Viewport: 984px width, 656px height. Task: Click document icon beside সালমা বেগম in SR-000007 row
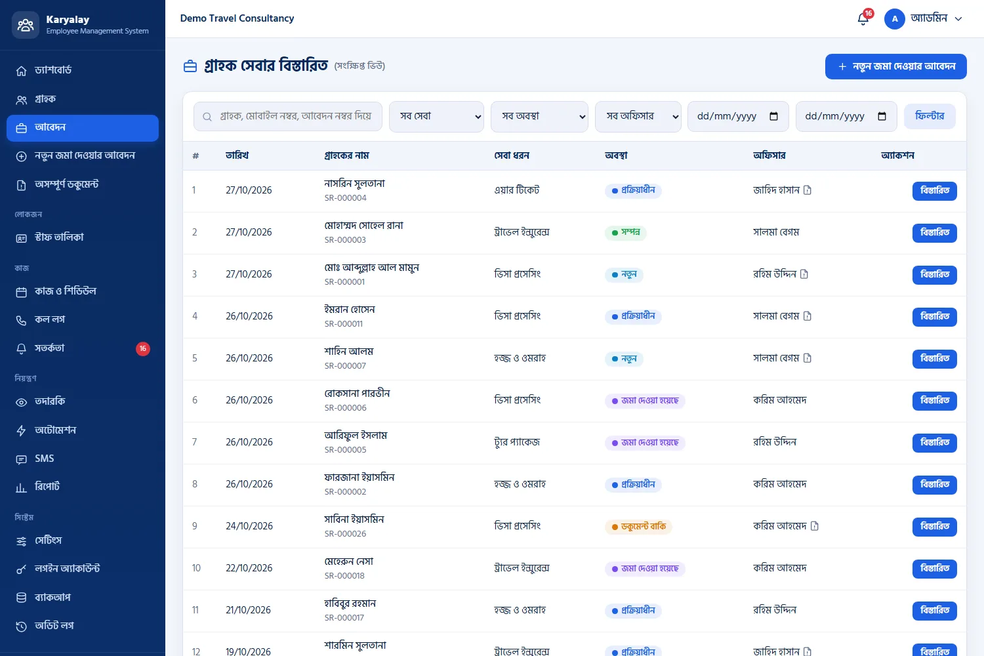(808, 358)
